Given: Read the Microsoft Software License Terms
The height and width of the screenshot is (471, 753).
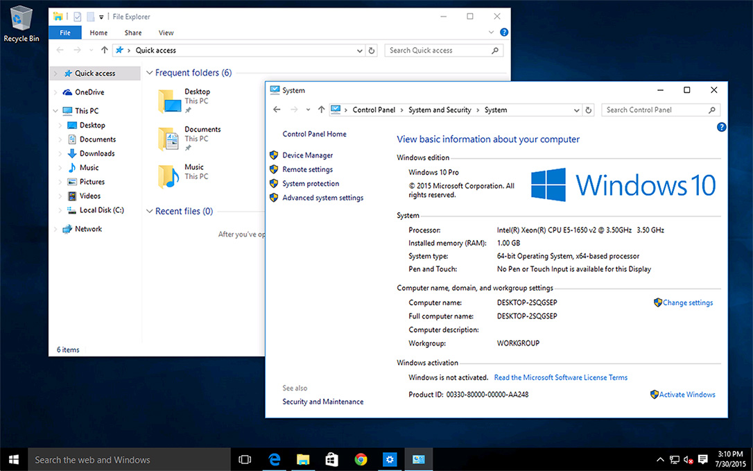Looking at the screenshot, I should [x=560, y=377].
